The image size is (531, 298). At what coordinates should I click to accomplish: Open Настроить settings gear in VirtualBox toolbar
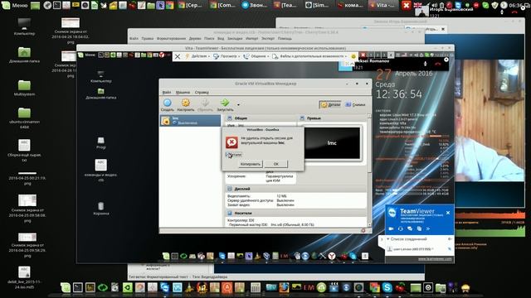click(x=186, y=105)
